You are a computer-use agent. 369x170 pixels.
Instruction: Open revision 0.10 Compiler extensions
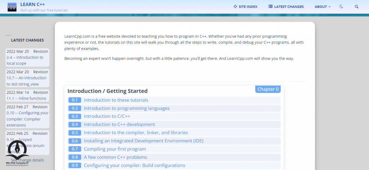click(x=27, y=119)
